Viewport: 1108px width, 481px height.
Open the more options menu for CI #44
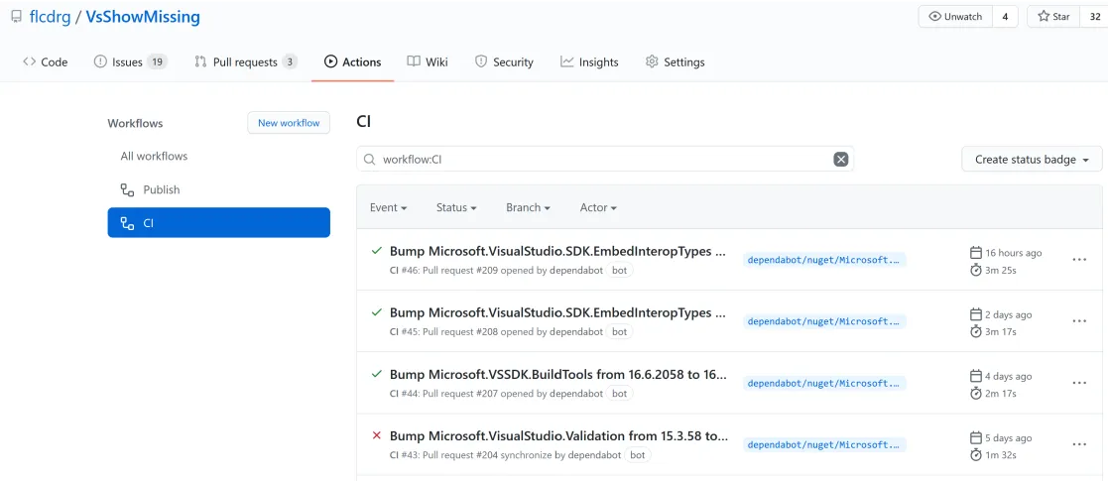tap(1079, 382)
